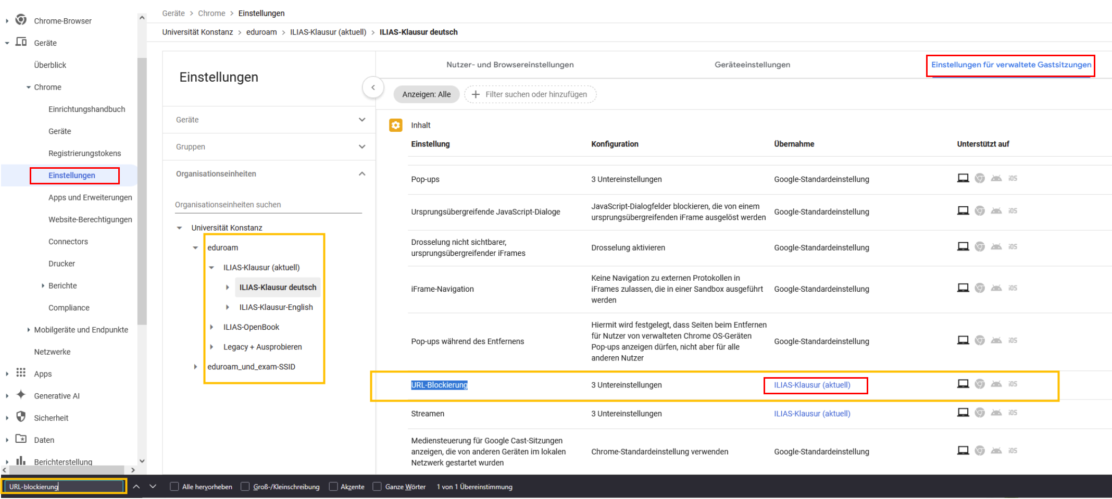Go to previous find match arrow

(136, 486)
